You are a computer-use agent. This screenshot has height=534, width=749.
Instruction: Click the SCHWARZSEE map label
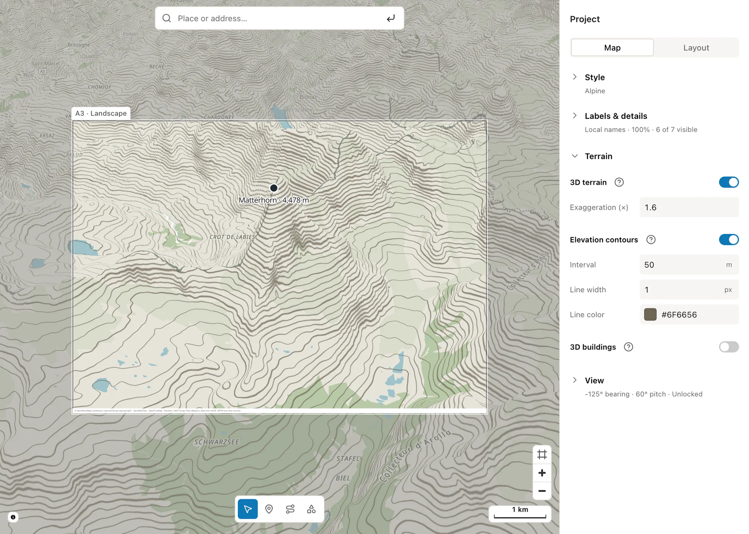217,442
